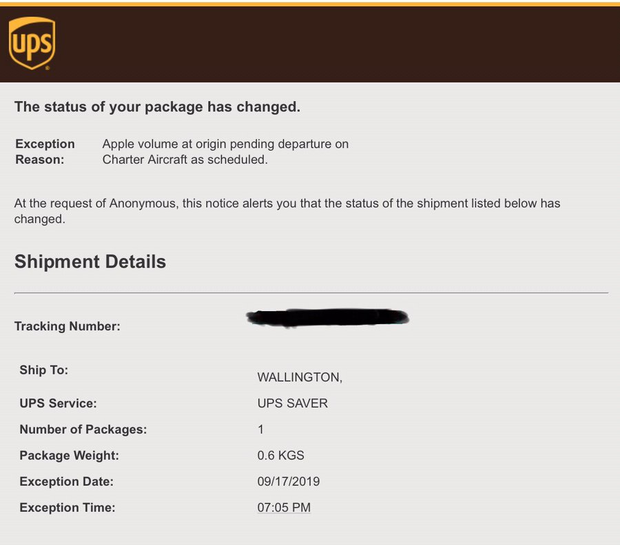Click the 0.6 KGS weight value
The image size is (620, 545).
281,456
